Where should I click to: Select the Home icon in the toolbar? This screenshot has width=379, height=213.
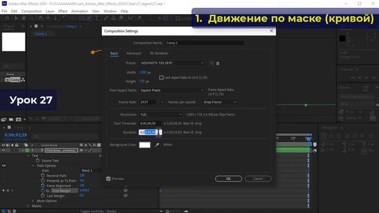[x=7, y=18]
